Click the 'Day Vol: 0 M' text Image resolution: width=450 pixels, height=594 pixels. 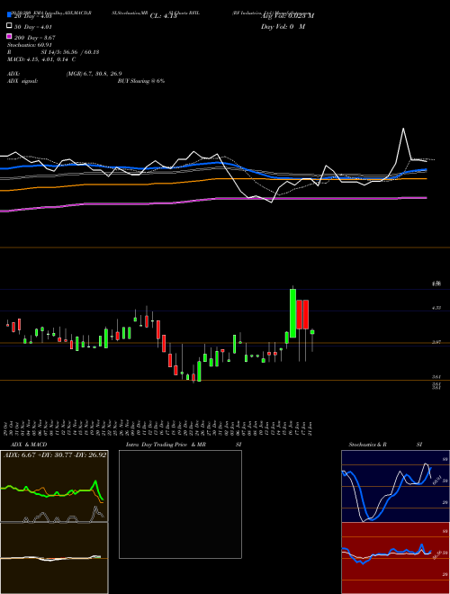click(x=283, y=26)
